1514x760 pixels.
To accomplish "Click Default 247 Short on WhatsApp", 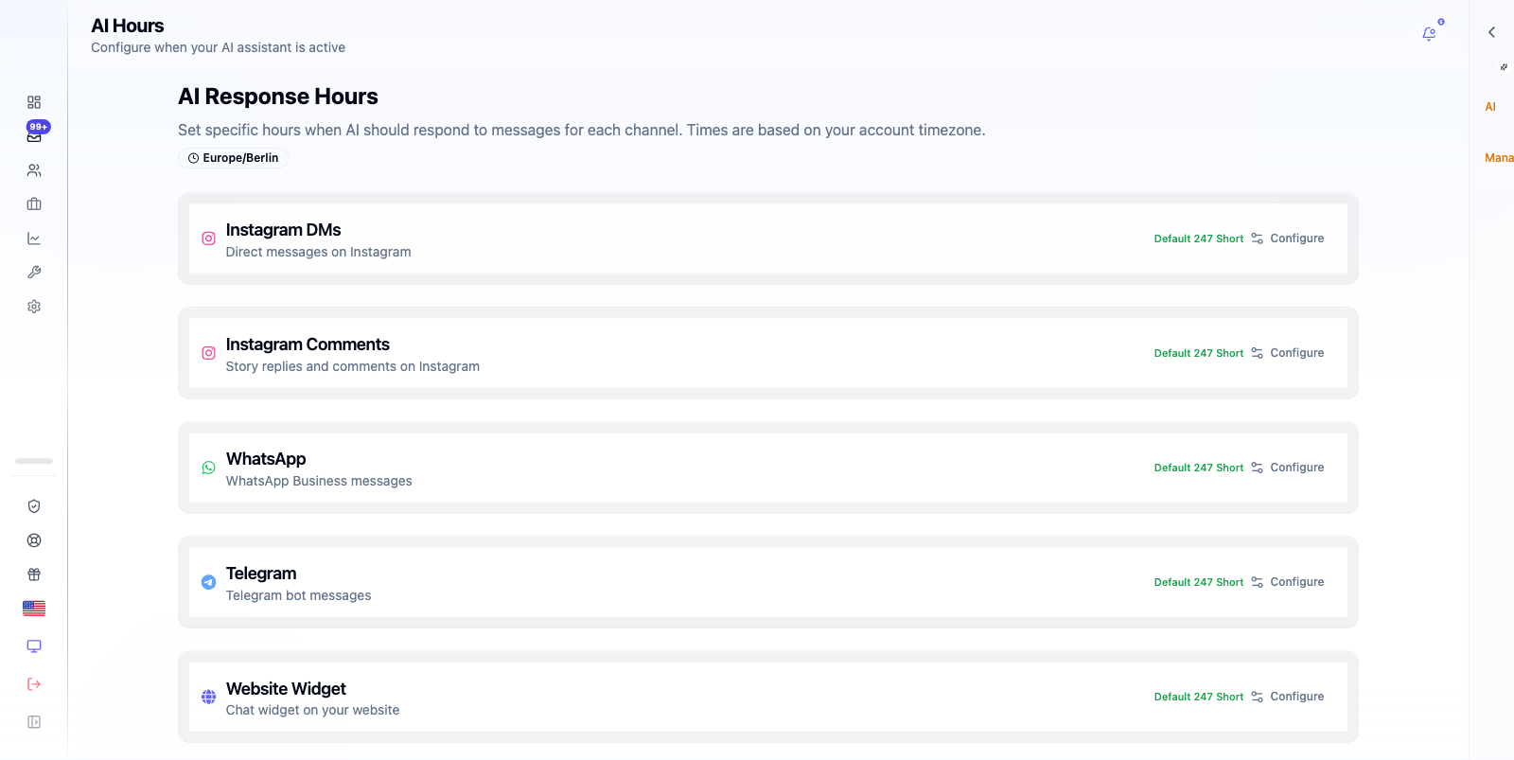I will point(1199,468).
